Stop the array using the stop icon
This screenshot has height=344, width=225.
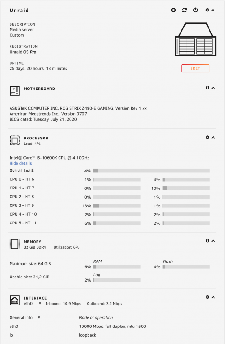point(173,10)
